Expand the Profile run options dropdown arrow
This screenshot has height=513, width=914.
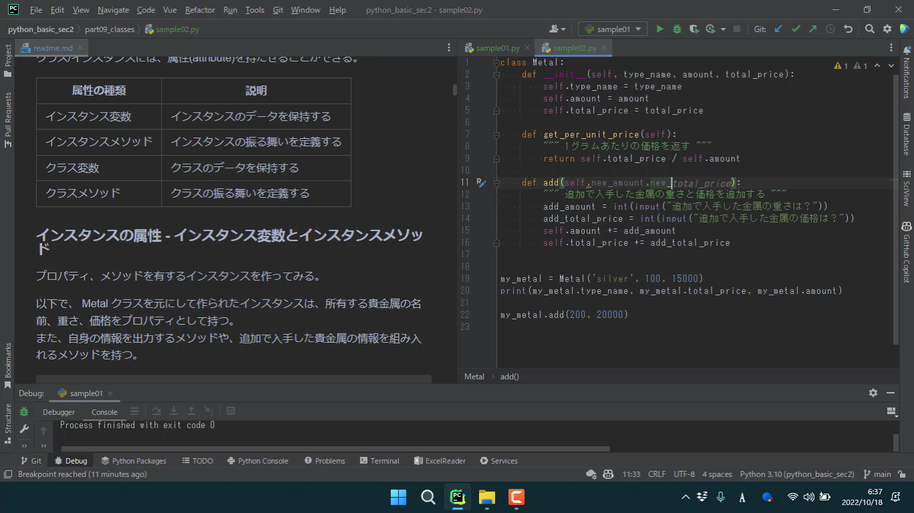point(723,29)
